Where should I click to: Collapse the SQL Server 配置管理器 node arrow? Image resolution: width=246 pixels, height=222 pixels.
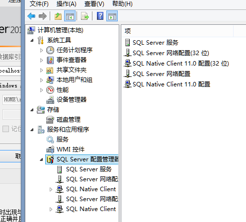pos(41,159)
